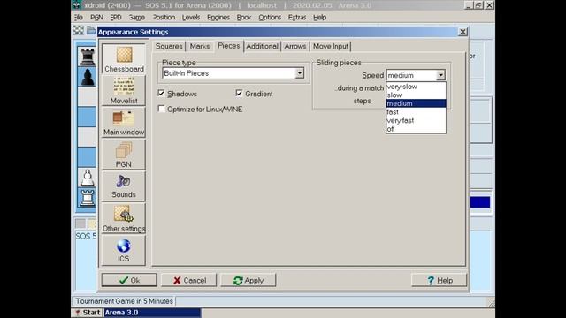The width and height of the screenshot is (566, 318).
Task: Open the Other settings category
Action: pos(124,218)
